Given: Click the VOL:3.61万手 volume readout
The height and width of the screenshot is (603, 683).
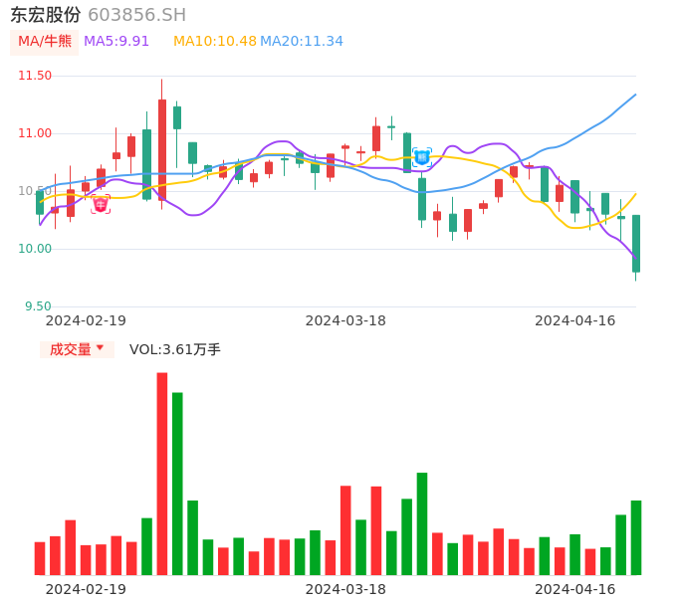Looking at the screenshot, I should 175,349.
